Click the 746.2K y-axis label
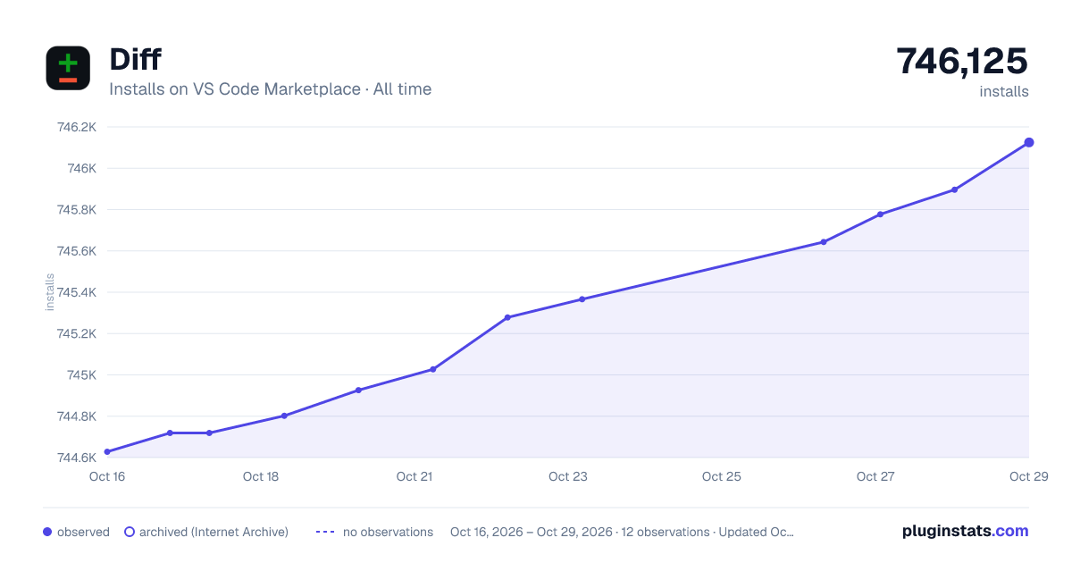This screenshot has height=563, width=1072. pos(77,127)
